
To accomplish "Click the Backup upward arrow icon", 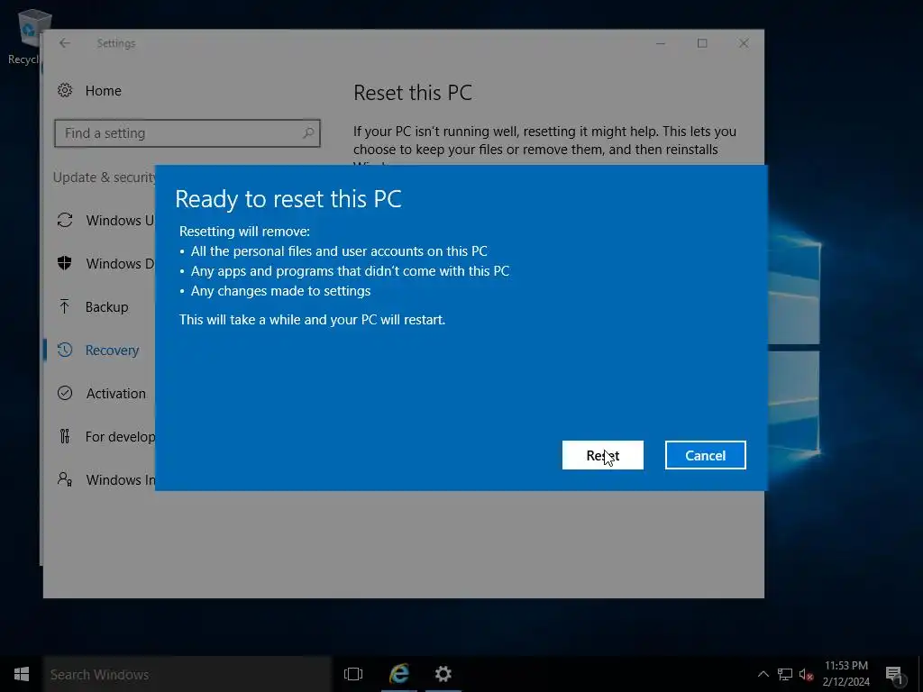I will (x=65, y=306).
